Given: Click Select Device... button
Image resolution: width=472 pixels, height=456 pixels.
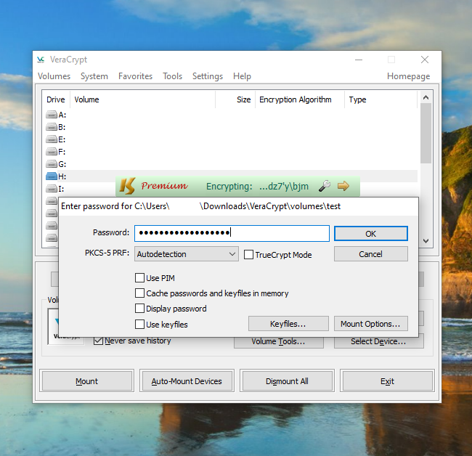Looking at the screenshot, I should point(378,342).
